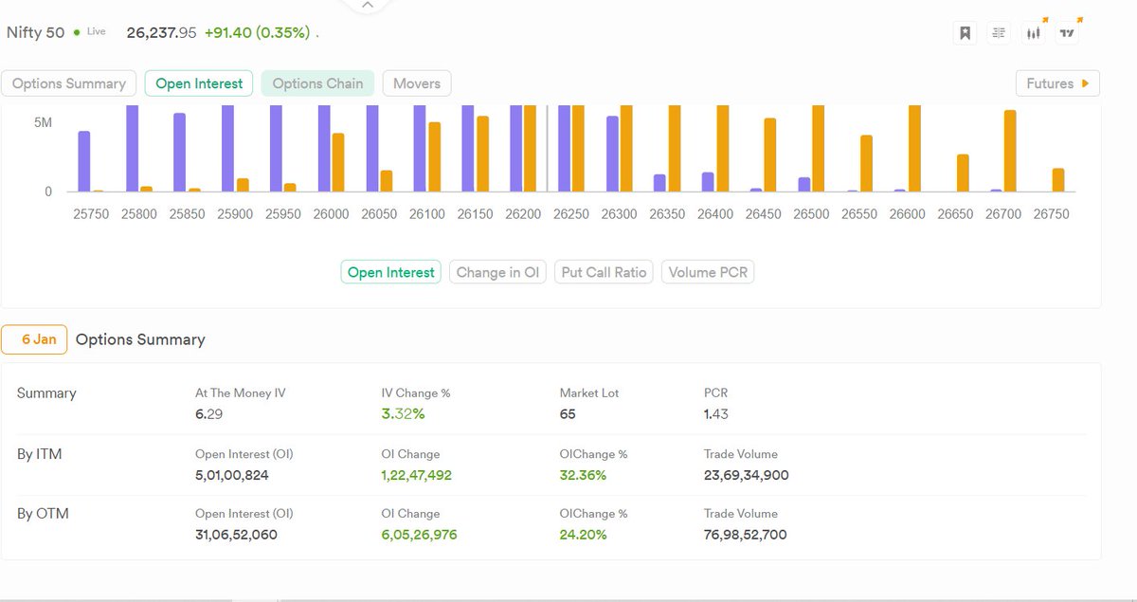Click the By OTM row label
The height and width of the screenshot is (602, 1137).
pos(43,514)
